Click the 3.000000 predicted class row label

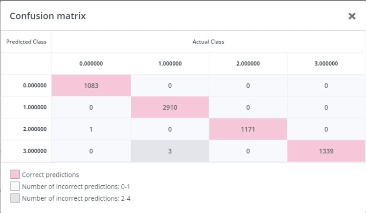tap(35, 151)
